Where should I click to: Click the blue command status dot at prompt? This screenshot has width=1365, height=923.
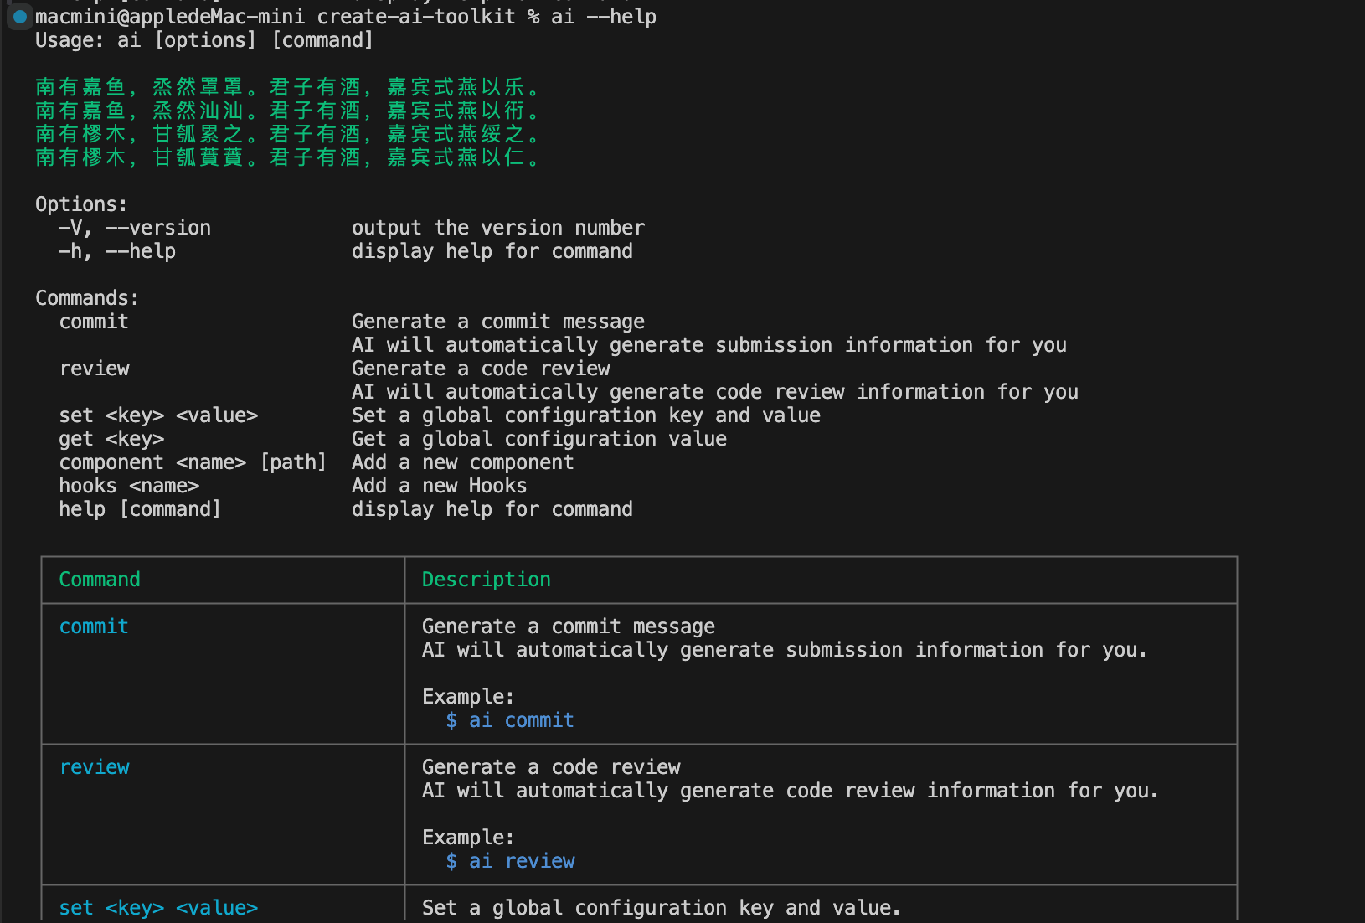(20, 17)
